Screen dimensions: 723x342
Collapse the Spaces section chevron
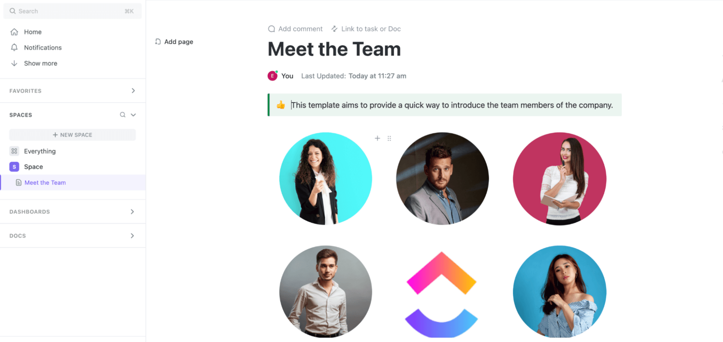click(x=133, y=115)
